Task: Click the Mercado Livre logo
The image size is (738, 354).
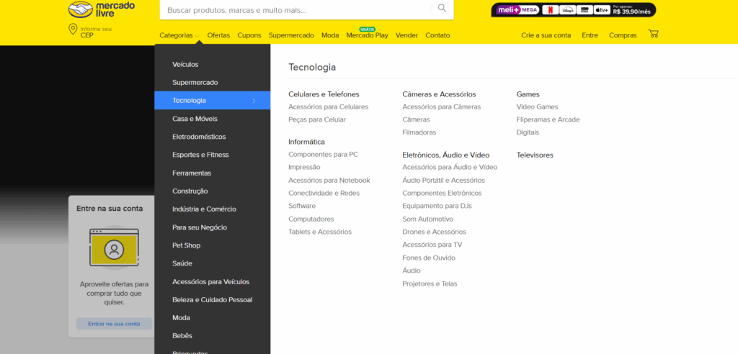Action: (x=101, y=10)
